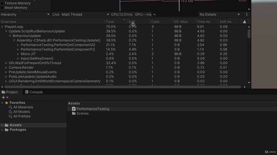This screenshot has height=155, width=277.
Task: Click the warning triangle column header
Action: [245, 22]
